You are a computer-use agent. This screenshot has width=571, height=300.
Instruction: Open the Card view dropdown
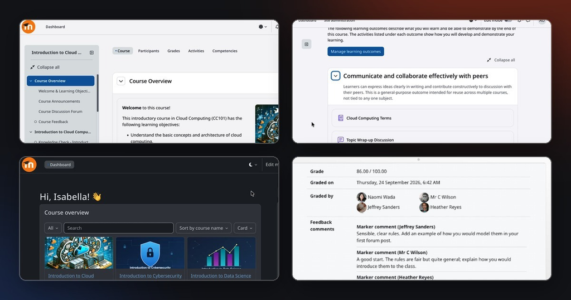tap(245, 228)
